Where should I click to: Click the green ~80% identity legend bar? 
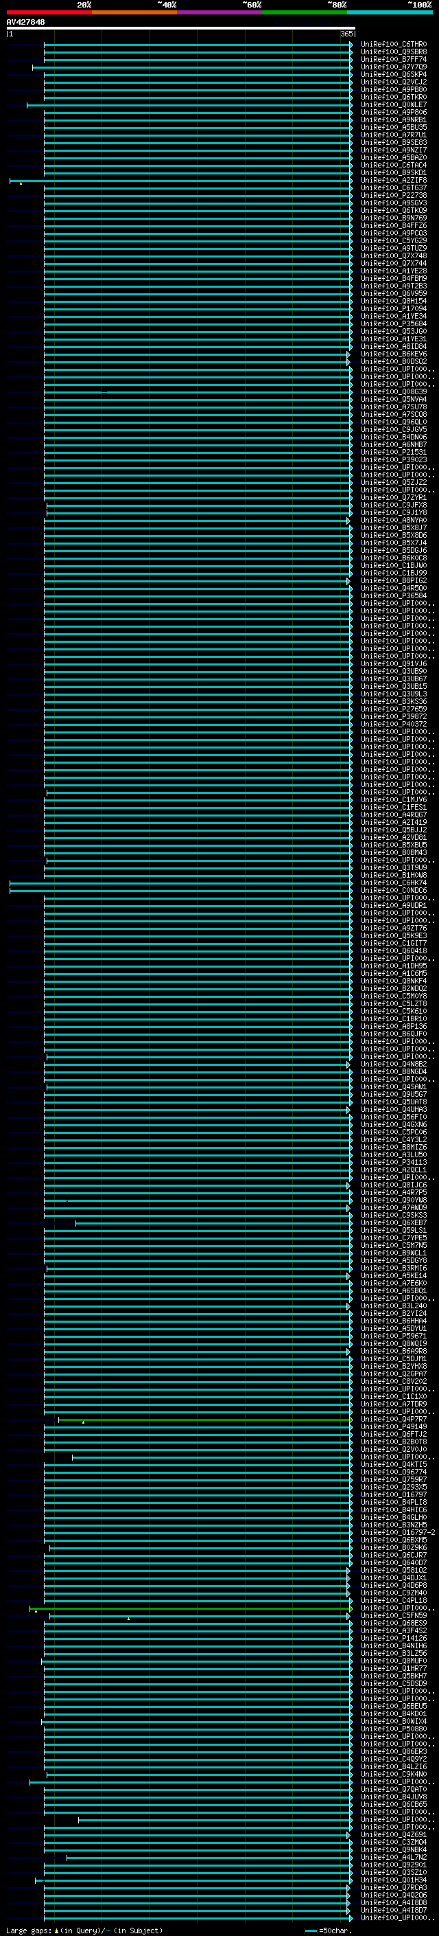[x=305, y=12]
